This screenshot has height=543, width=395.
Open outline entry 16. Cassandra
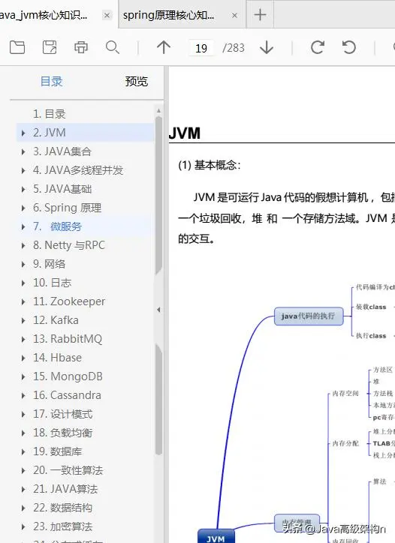click(67, 395)
